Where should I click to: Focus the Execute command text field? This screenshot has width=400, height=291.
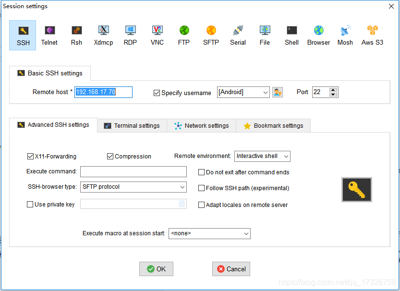click(133, 171)
